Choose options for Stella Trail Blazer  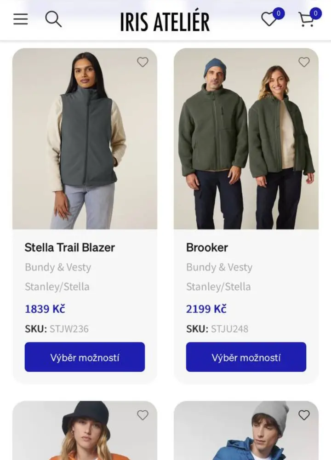85,357
